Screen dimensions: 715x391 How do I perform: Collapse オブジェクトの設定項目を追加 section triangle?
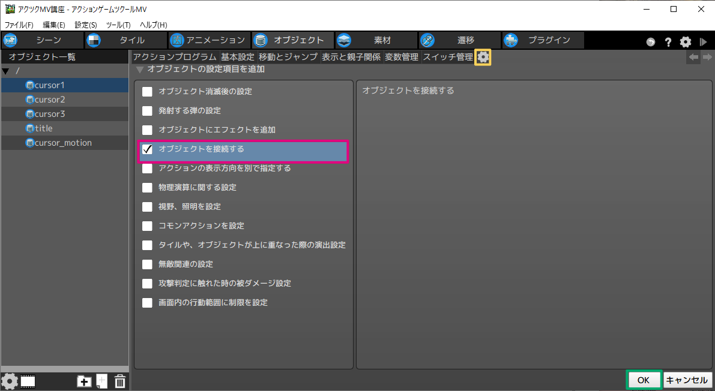pyautogui.click(x=140, y=70)
